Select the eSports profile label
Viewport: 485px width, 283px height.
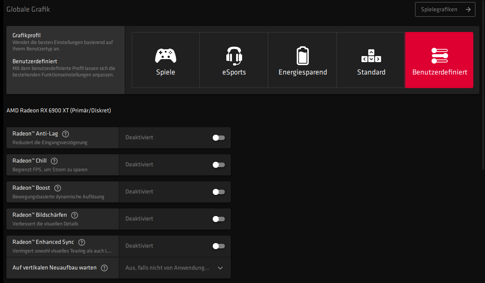234,72
